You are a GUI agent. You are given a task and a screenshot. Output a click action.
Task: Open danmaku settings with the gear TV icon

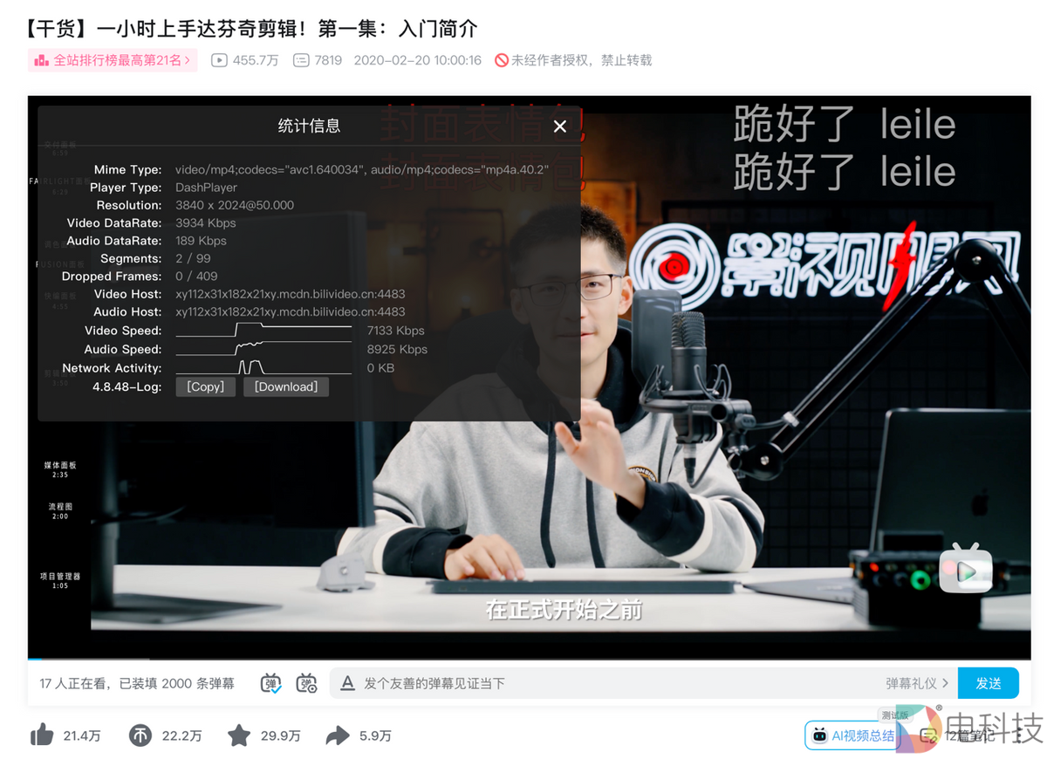point(306,683)
